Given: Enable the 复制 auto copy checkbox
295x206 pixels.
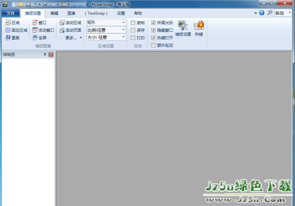Looking at the screenshot, I should coord(133,23).
